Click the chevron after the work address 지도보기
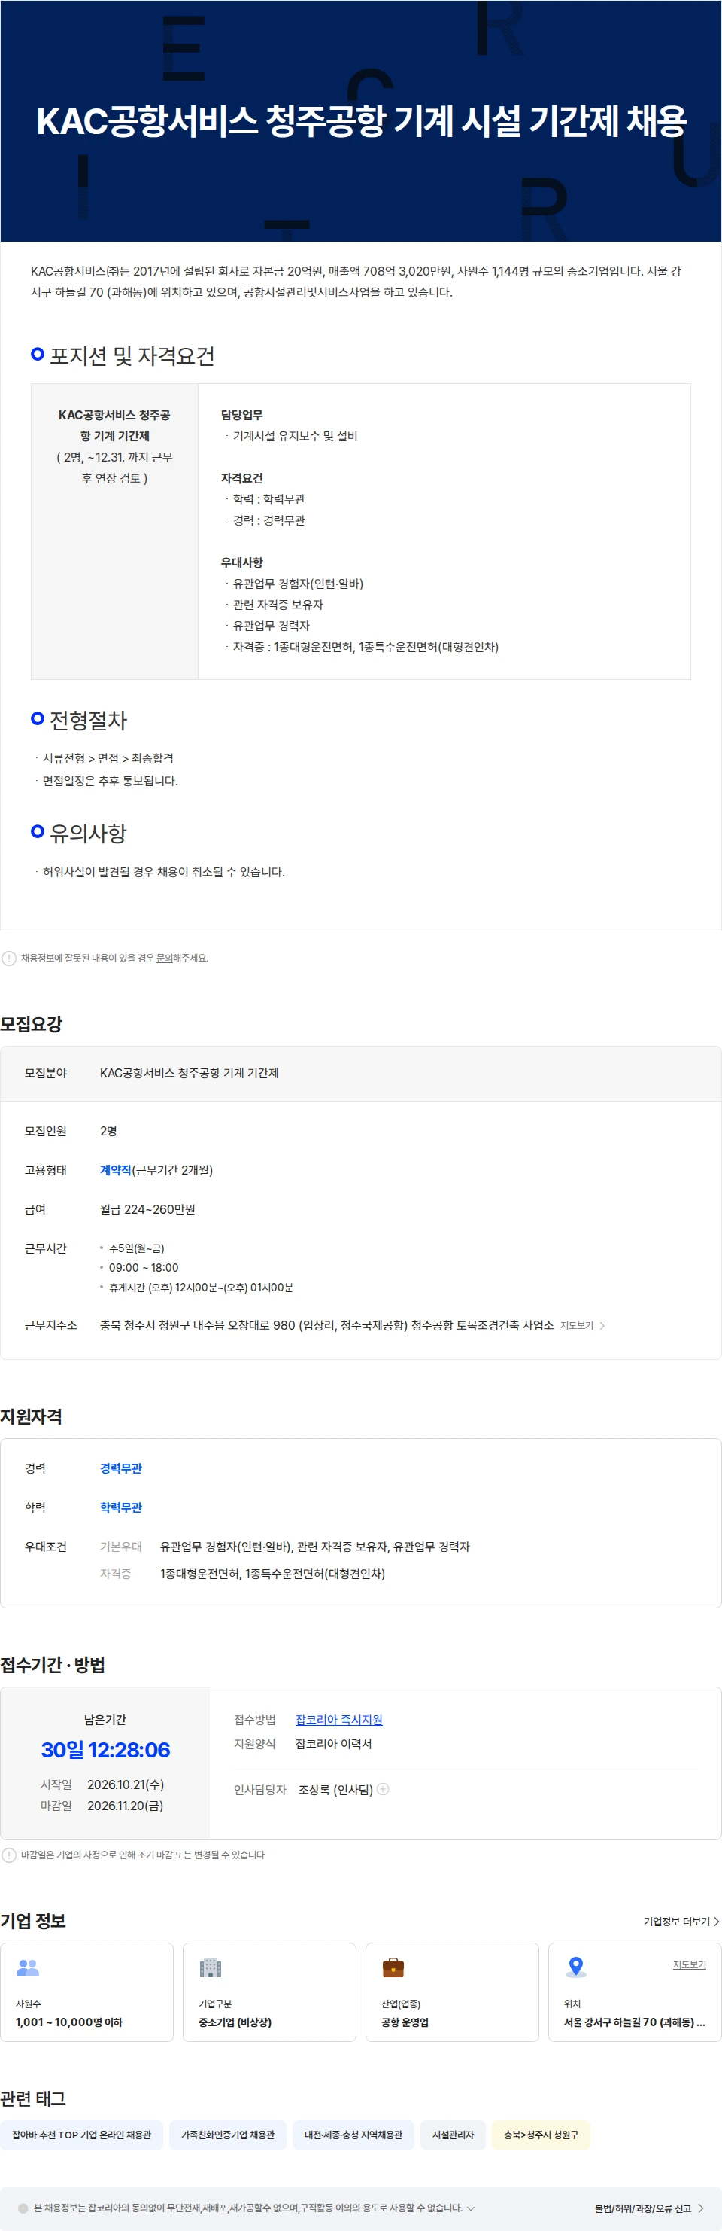Image resolution: width=722 pixels, height=2231 pixels. click(602, 1326)
